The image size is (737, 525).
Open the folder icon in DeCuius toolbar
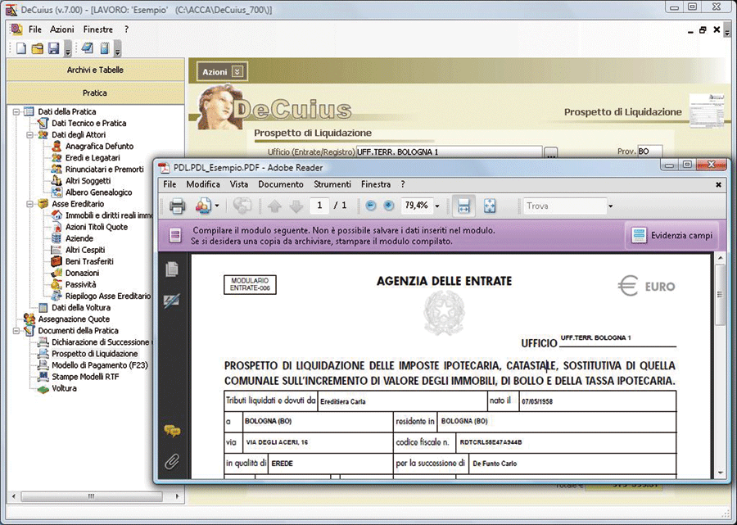37,48
